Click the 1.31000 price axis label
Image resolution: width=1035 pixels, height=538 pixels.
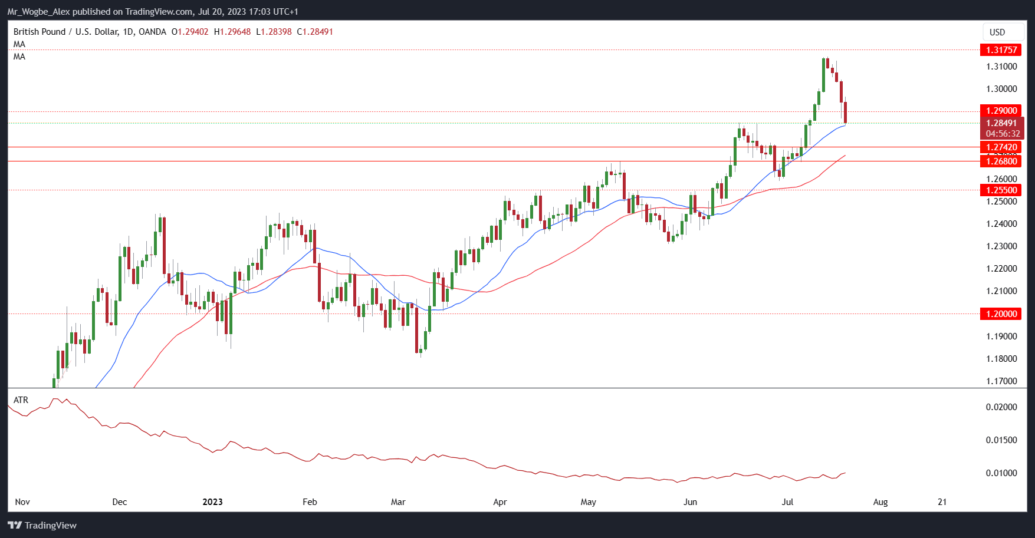(1001, 67)
